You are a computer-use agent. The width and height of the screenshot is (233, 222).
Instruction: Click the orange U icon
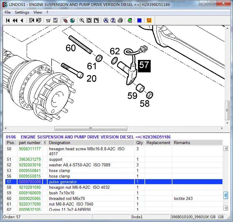coord(149,20)
